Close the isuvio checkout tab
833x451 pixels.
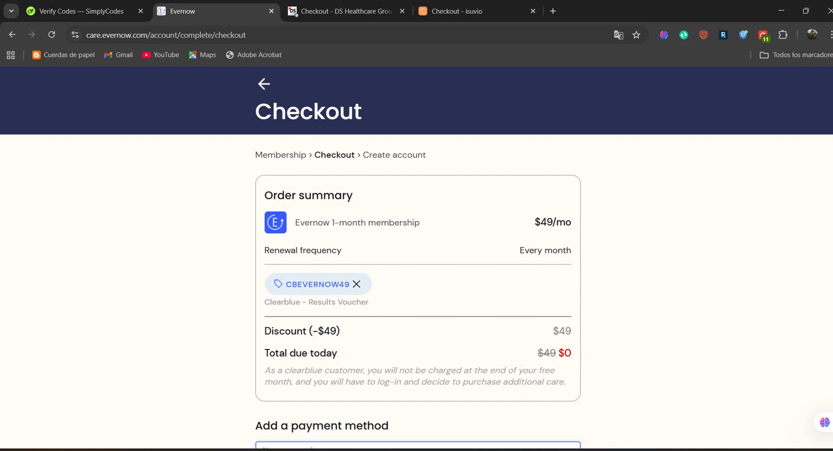pyautogui.click(x=533, y=11)
